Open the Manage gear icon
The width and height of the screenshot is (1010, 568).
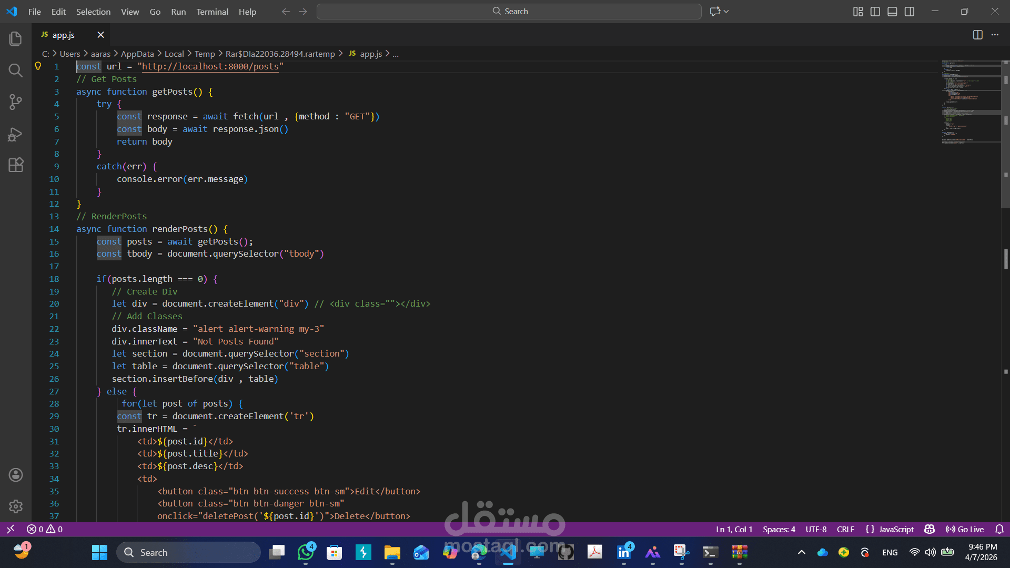pos(16,506)
